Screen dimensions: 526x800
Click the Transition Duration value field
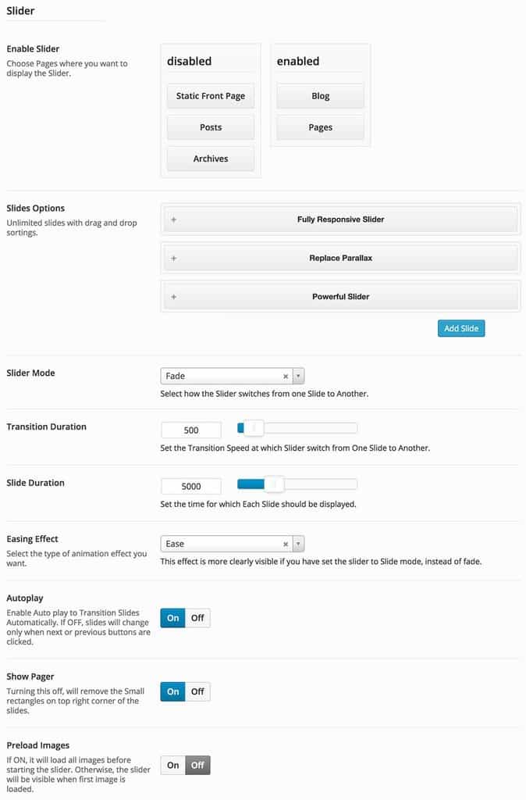tap(191, 430)
